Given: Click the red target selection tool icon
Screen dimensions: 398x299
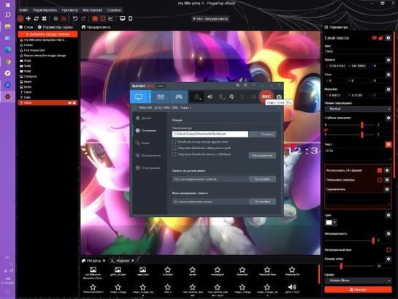Looking at the screenshot, I should pyautogui.click(x=20, y=18).
